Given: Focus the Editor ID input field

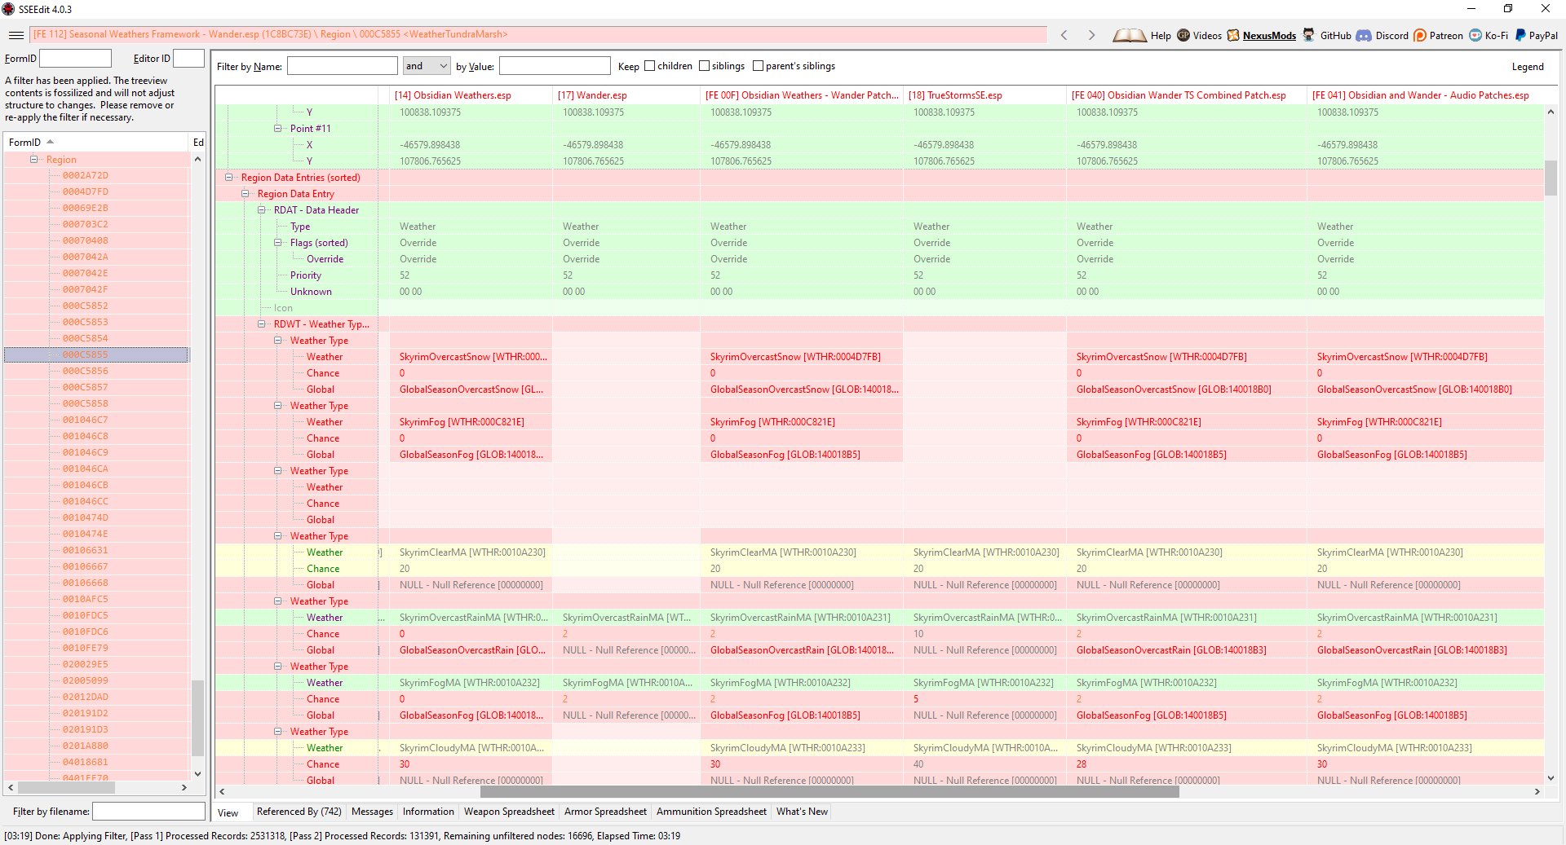Looking at the screenshot, I should [x=188, y=59].
